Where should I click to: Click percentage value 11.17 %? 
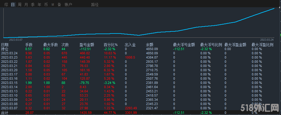(x=110, y=57)
